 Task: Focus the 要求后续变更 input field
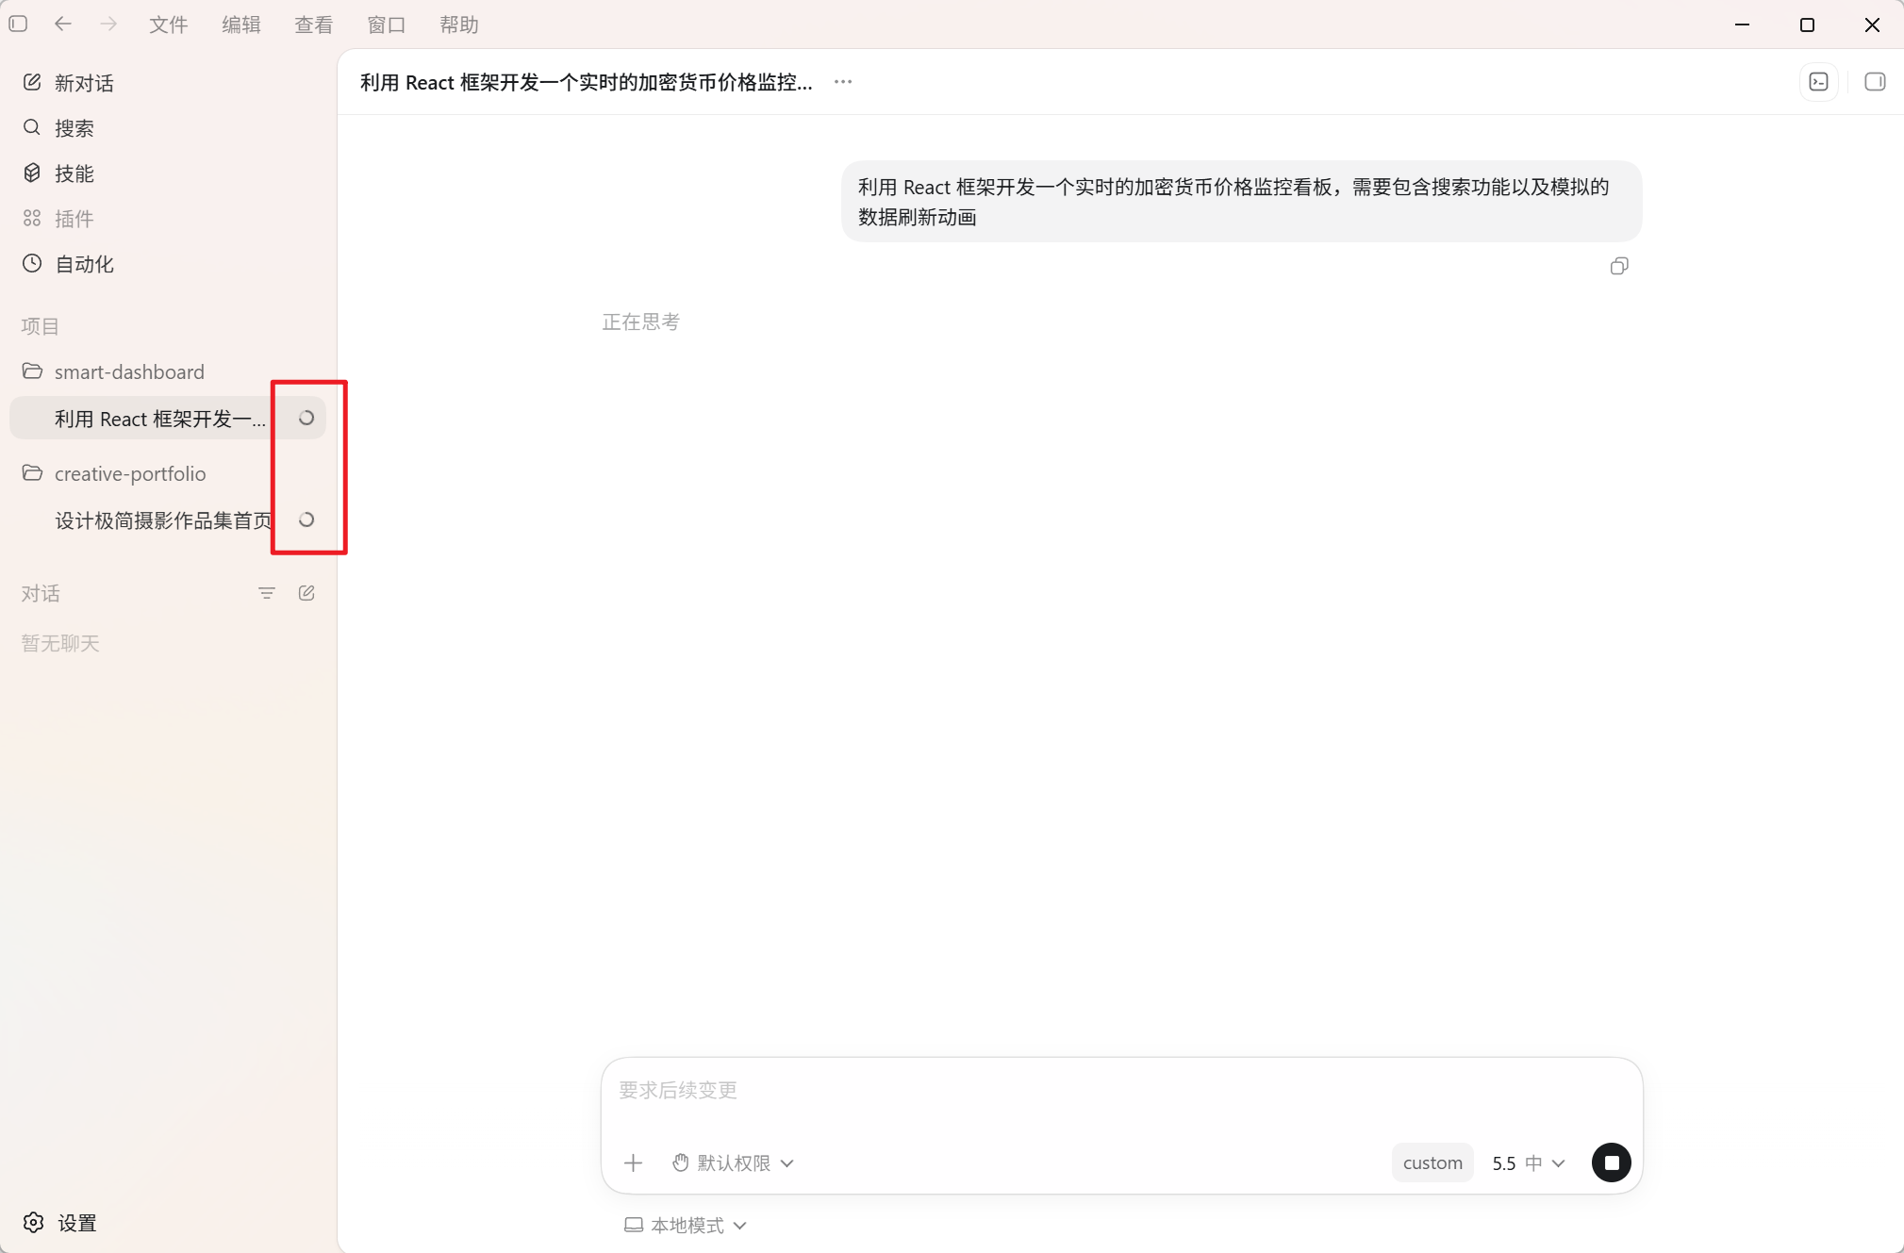pyautogui.click(x=1121, y=1091)
